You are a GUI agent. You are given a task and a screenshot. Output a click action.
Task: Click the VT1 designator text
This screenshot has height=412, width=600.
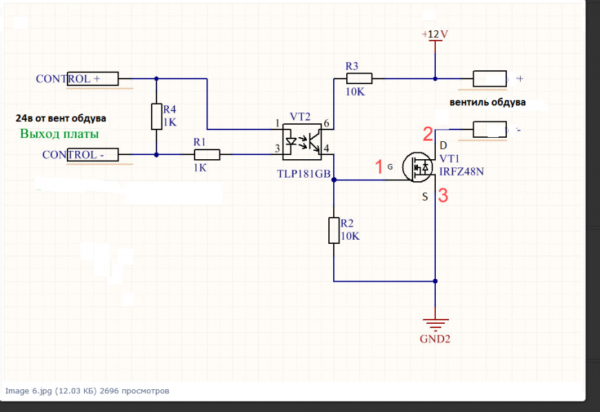[x=449, y=158]
